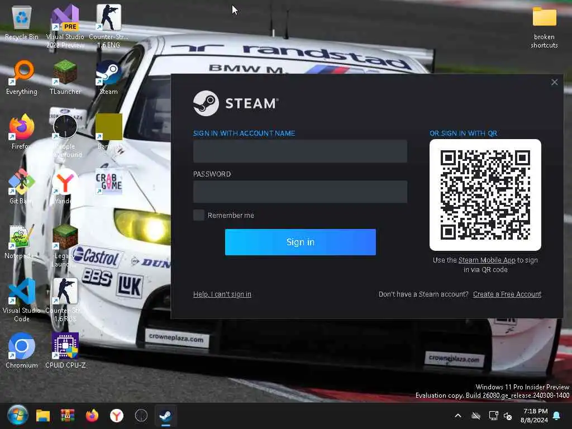The image size is (572, 429).
Task: Launch Firefox from the taskbar
Action: pyautogui.click(x=92, y=416)
